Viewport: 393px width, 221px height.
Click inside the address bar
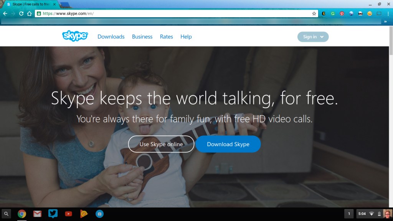(154, 13)
